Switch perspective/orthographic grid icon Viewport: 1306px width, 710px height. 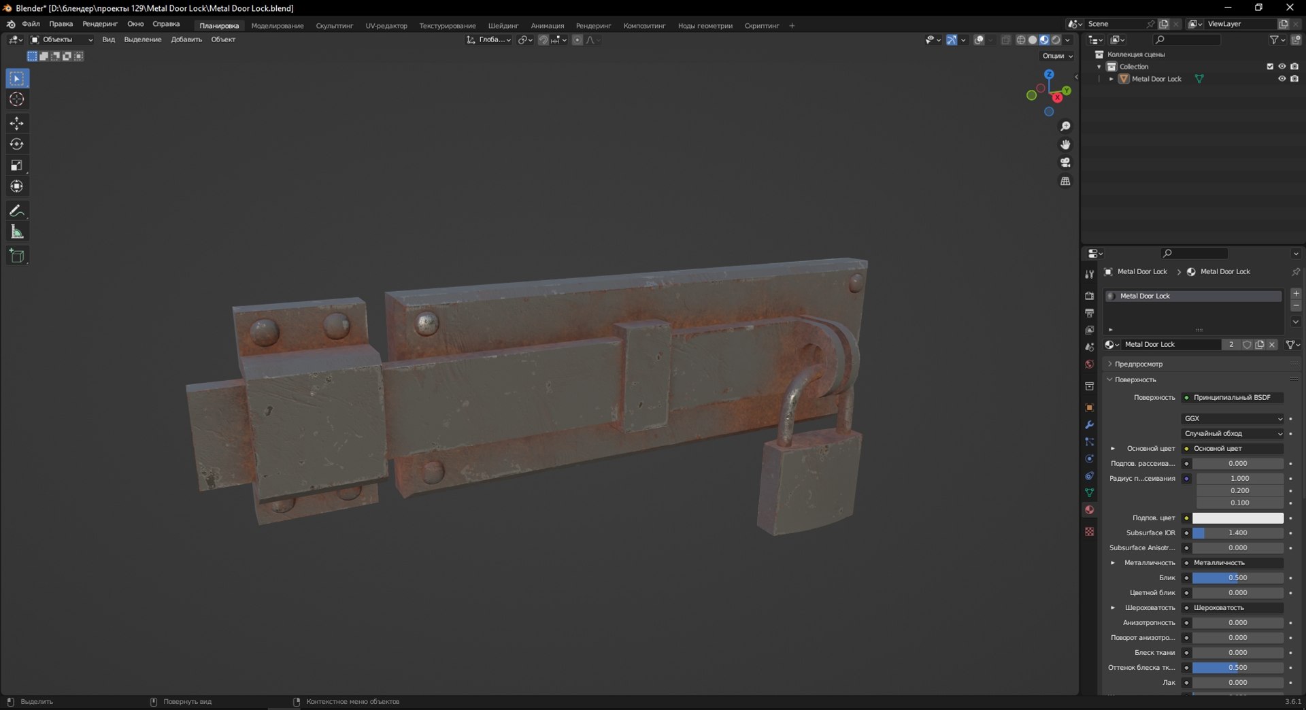[x=1065, y=181]
